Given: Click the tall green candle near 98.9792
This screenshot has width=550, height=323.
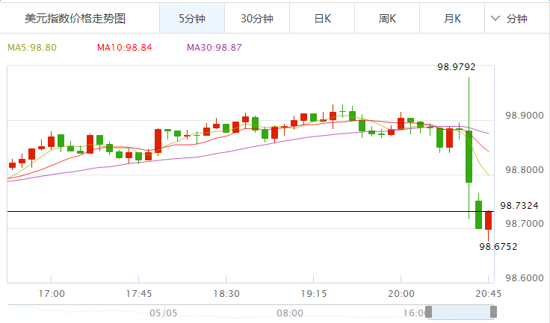Looking at the screenshot, I should [x=469, y=157].
